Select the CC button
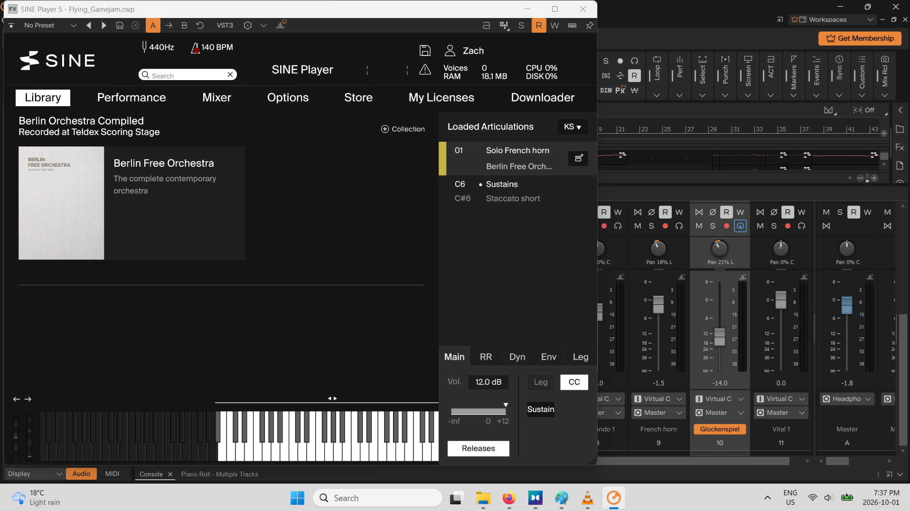The image size is (910, 511). [x=574, y=382]
